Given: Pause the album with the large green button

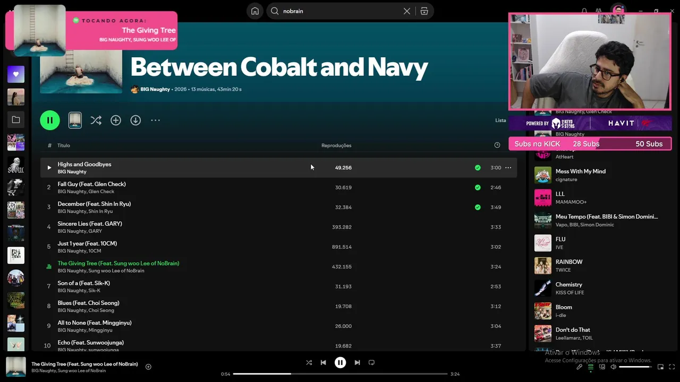Looking at the screenshot, I should [x=50, y=120].
